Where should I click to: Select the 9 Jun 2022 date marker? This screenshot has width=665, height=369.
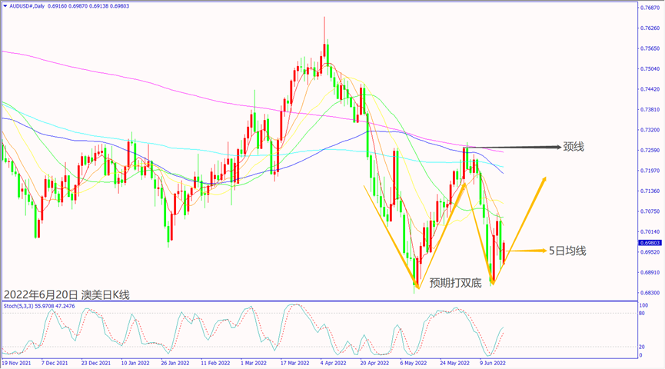(x=492, y=361)
